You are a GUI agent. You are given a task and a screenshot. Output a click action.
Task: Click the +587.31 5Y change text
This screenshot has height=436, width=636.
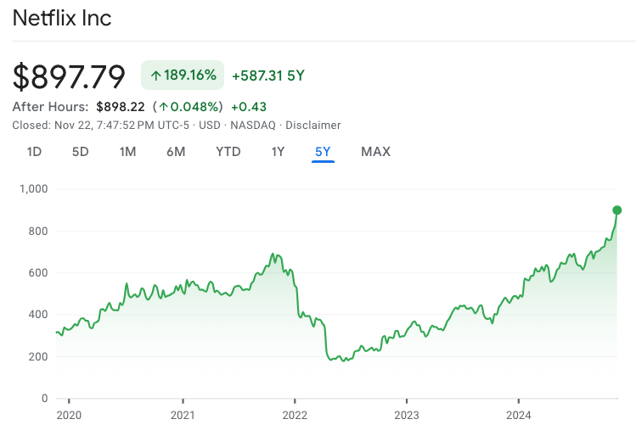268,75
